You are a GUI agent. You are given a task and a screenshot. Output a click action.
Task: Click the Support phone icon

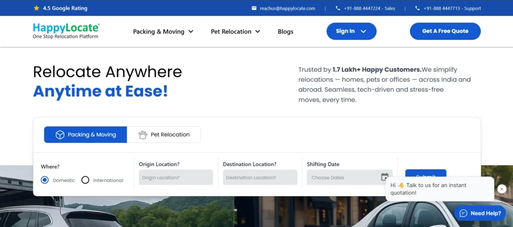point(417,8)
